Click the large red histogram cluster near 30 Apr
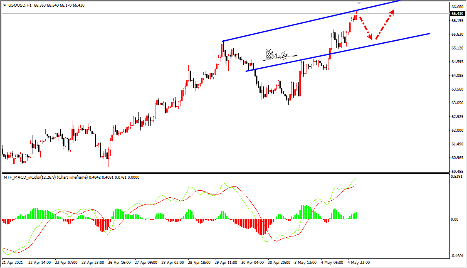Screen dimensions: 467x268 262,227
